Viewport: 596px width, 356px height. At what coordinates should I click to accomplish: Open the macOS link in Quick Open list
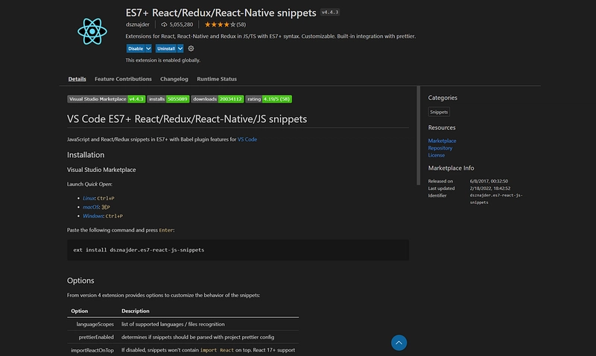tap(91, 207)
